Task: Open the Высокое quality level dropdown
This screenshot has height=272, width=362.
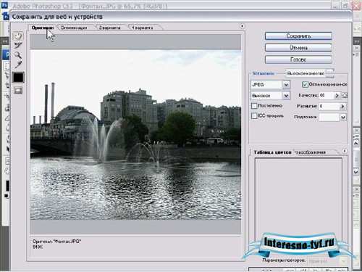Action: click(x=270, y=96)
